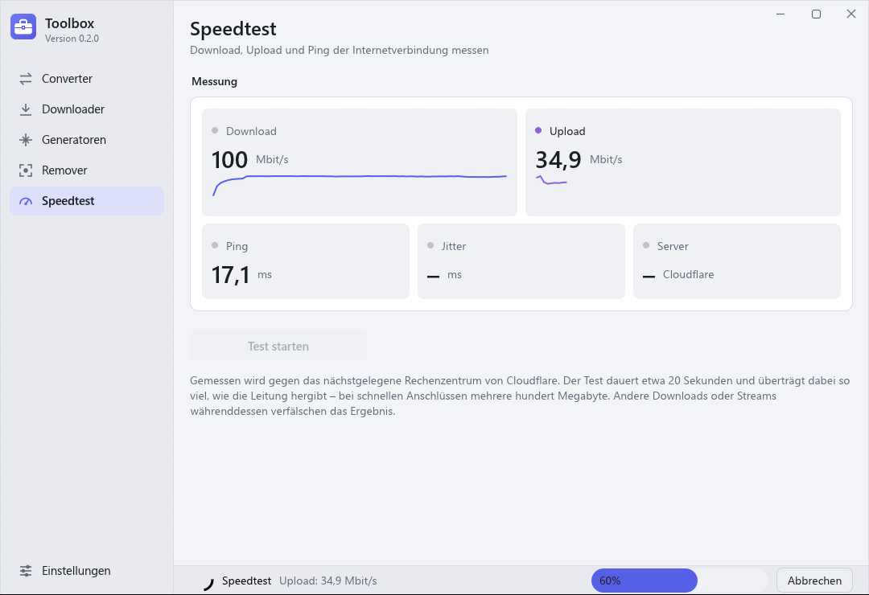869x595 pixels.
Task: Click the Downloader arrow icon
Action: tap(26, 109)
